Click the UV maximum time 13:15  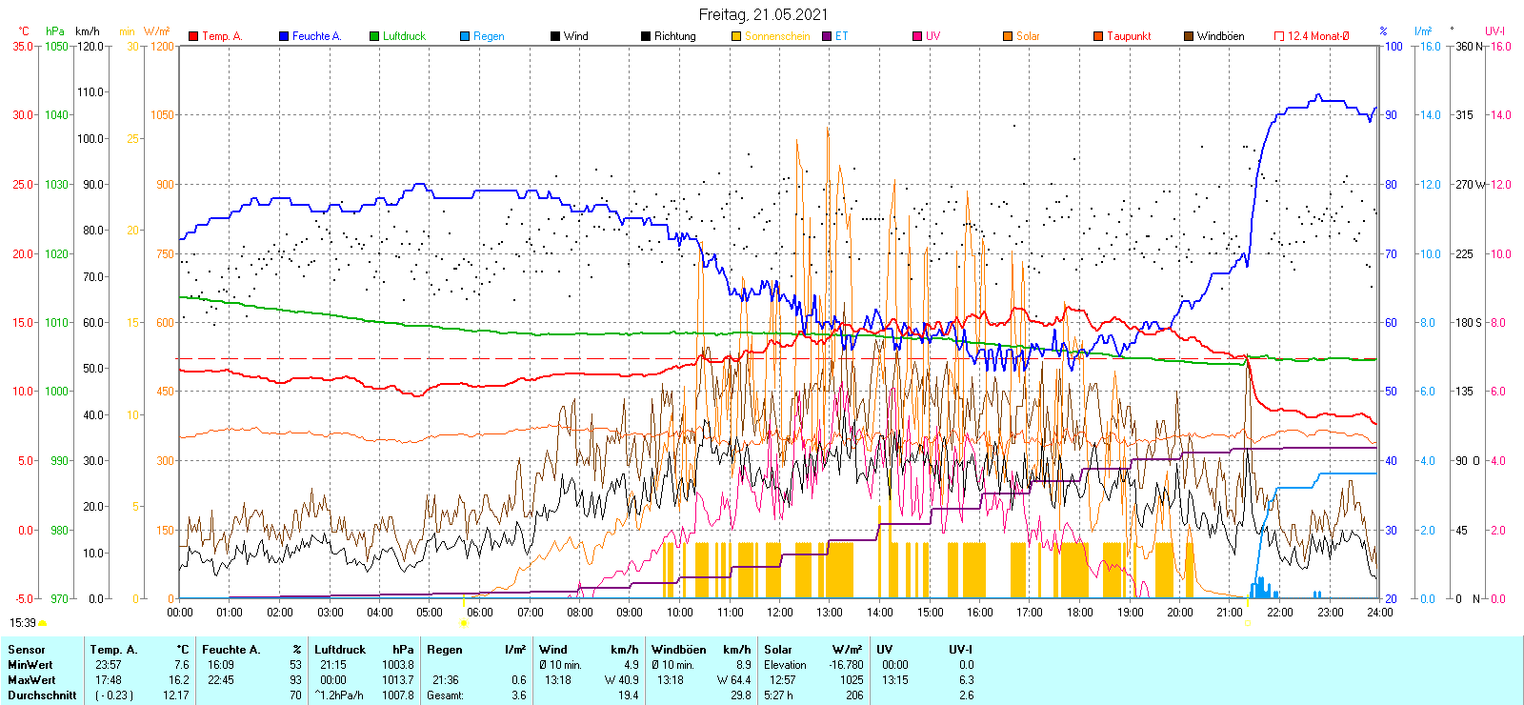tap(895, 680)
